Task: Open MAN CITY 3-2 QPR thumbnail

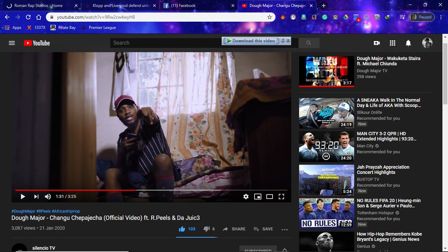Action: [x=327, y=146]
